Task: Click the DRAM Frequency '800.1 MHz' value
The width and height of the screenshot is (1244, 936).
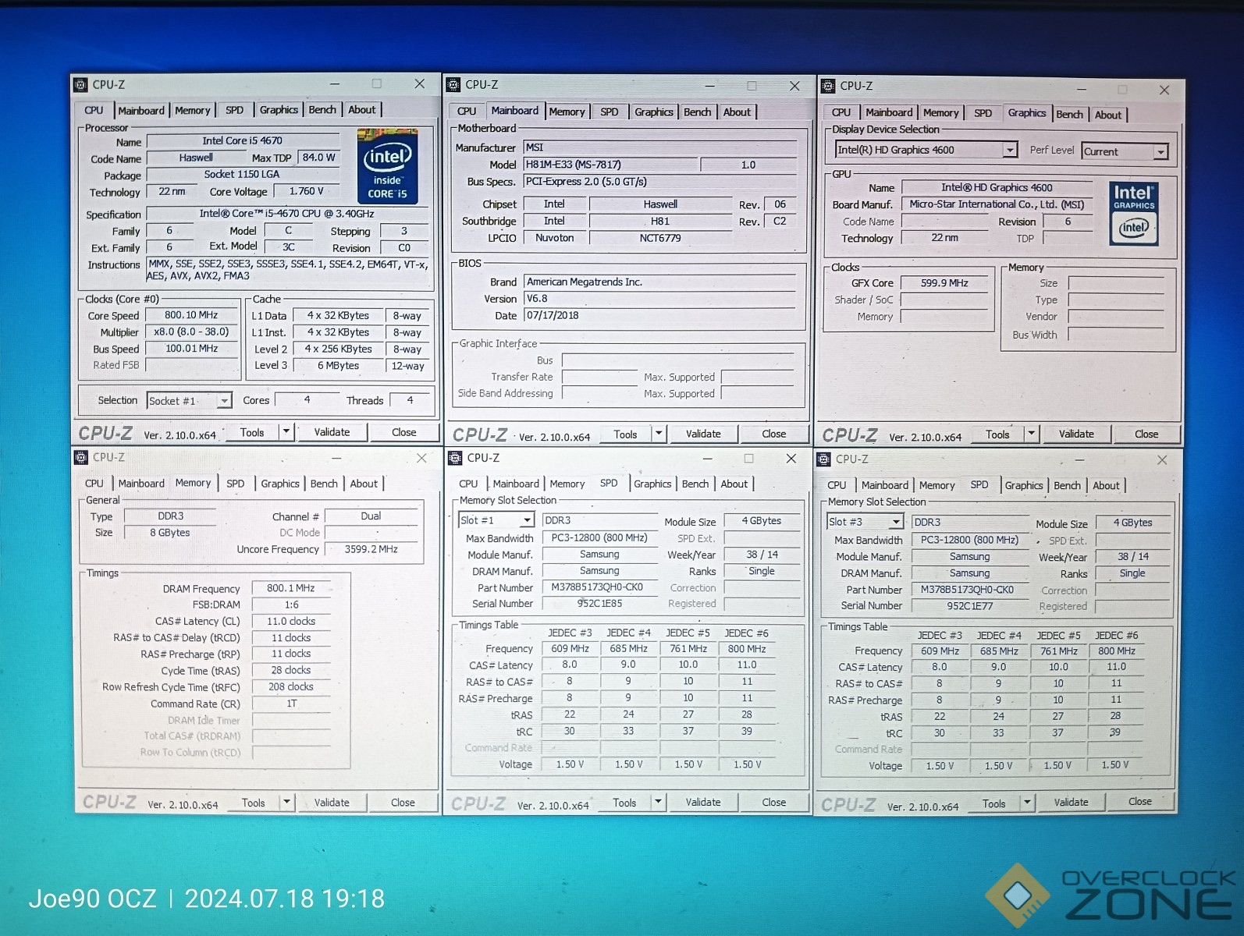Action: pos(290,588)
